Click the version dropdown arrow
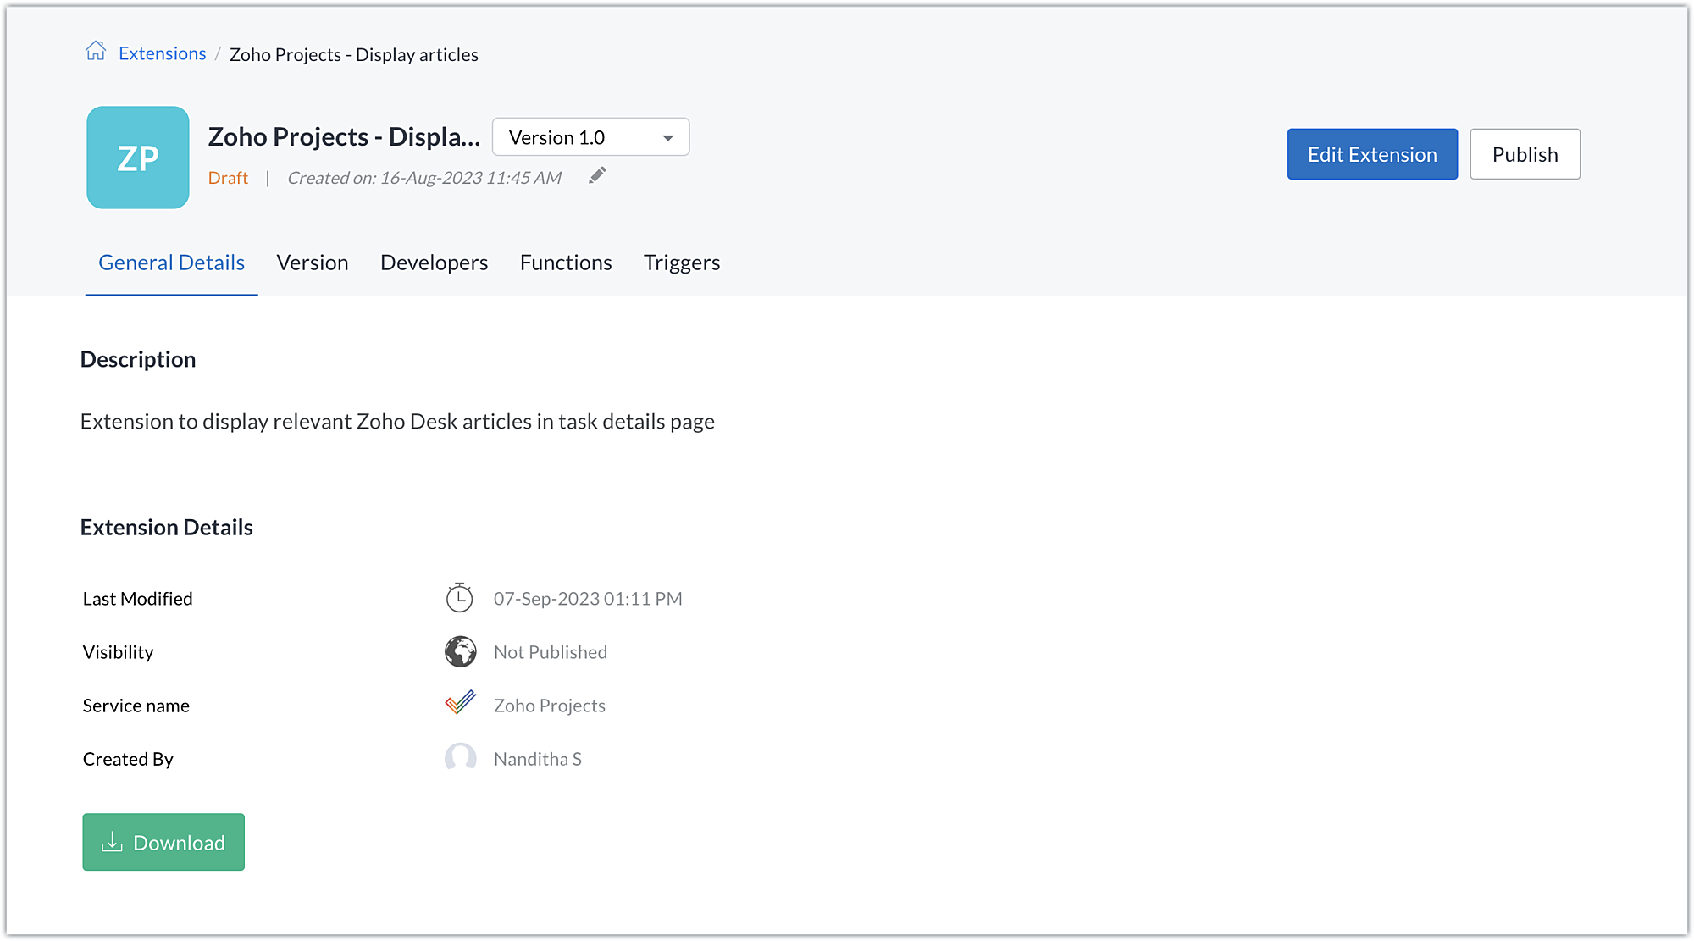Image resolution: width=1694 pixels, height=941 pixels. tap(668, 138)
